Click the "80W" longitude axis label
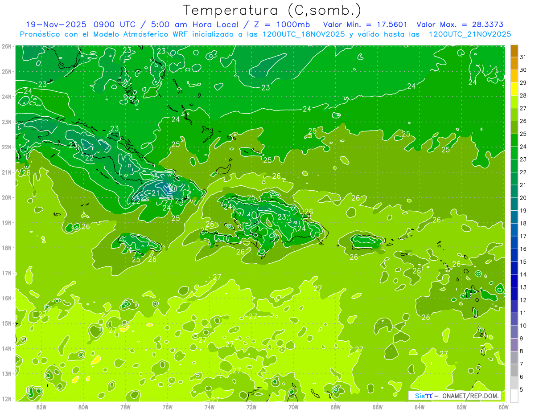This screenshot has width=535, height=413. pos(83,407)
